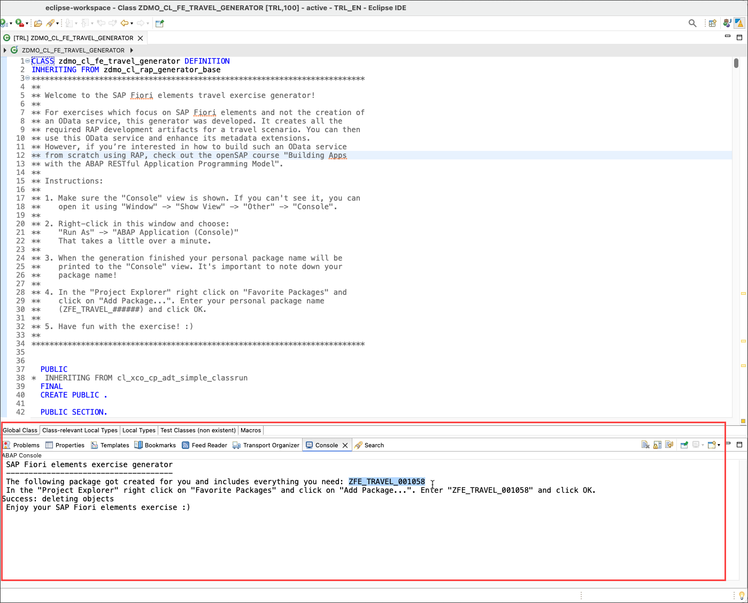The image size is (748, 603).
Task: Click the text PUBLIC SECTION on line 42
Action: 74,412
